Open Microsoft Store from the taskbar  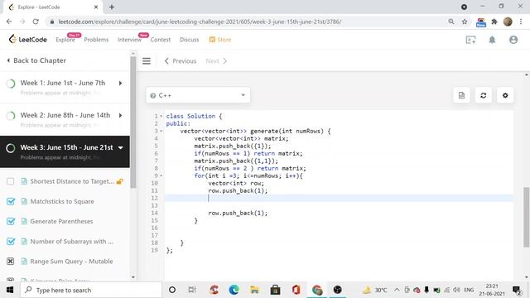[x=275, y=290]
